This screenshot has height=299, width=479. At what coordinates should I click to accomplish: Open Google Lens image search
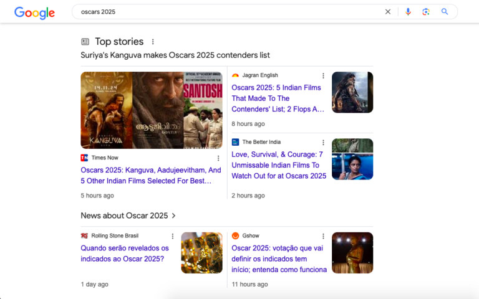(x=426, y=12)
